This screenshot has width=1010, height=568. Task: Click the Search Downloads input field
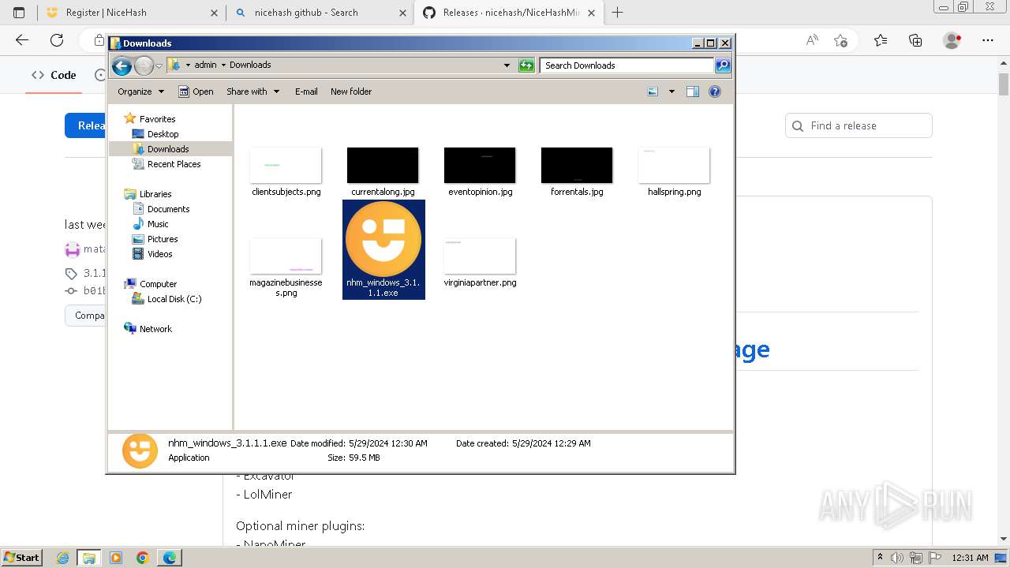(x=627, y=65)
